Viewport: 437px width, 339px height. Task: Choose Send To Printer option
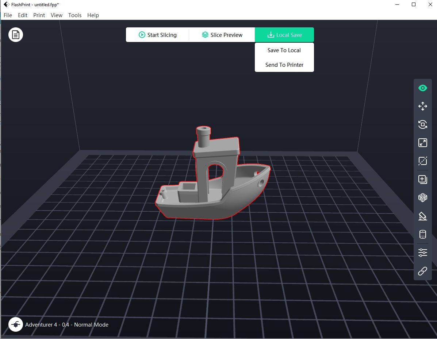coord(284,65)
